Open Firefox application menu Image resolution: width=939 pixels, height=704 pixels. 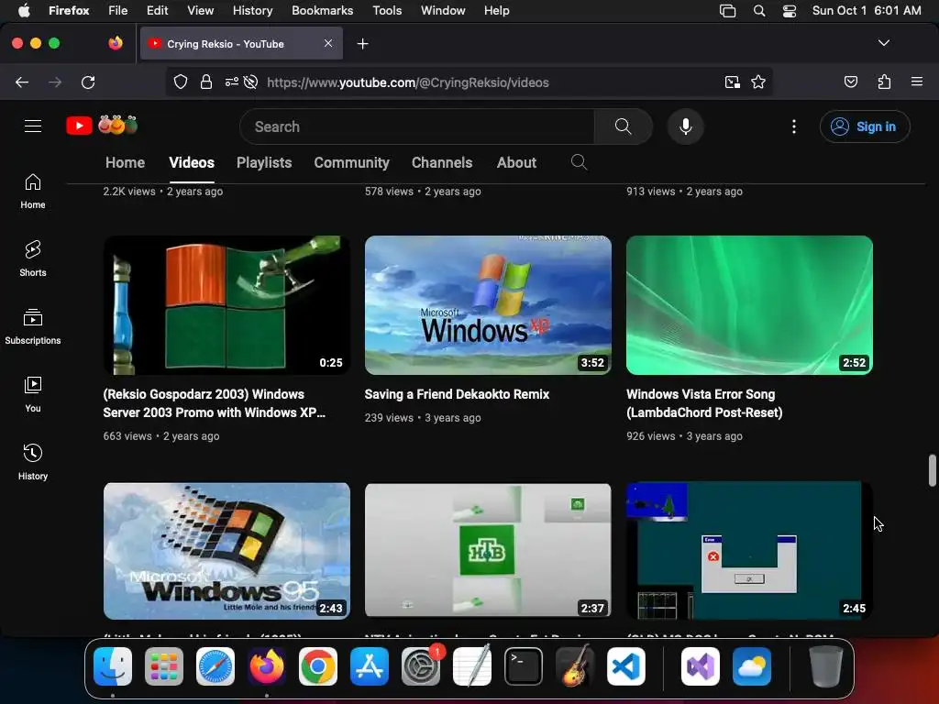tap(917, 82)
